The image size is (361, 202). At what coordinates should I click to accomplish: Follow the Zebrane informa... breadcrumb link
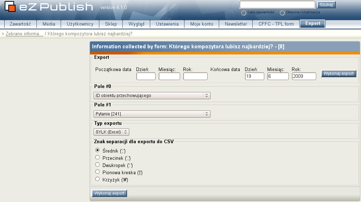[24, 34]
